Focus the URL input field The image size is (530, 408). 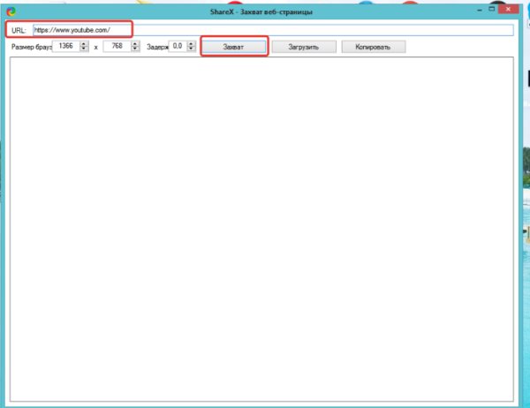pyautogui.click(x=273, y=30)
